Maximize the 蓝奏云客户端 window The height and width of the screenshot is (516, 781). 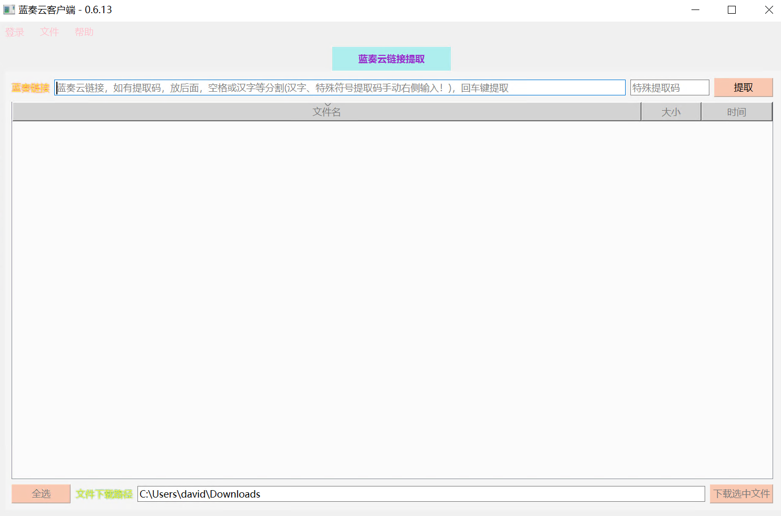pyautogui.click(x=731, y=9)
